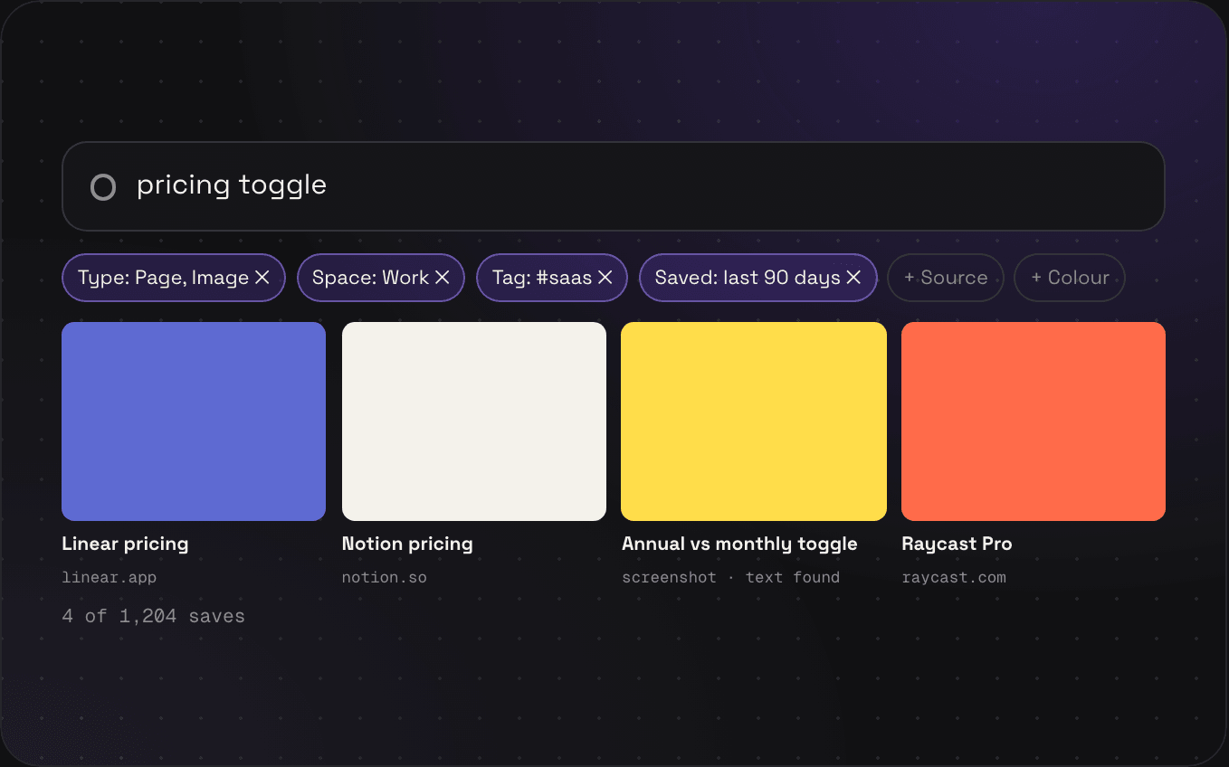Open the orange Raycast Pro thumbnail
The width and height of the screenshot is (1229, 767).
coord(1034,421)
